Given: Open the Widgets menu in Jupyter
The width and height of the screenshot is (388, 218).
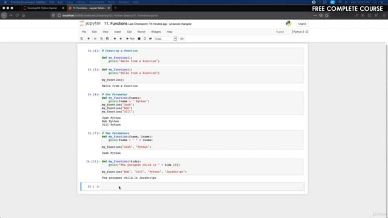Looking at the screenshot, I should click(x=156, y=32).
